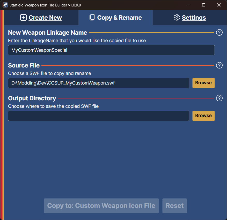Click text 'Choose a SWF file to copy and rename'
The height and width of the screenshot is (220, 227).
pos(49,73)
